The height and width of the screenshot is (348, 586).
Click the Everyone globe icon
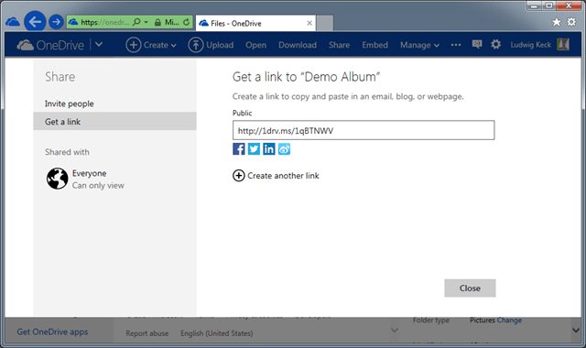pyautogui.click(x=57, y=179)
